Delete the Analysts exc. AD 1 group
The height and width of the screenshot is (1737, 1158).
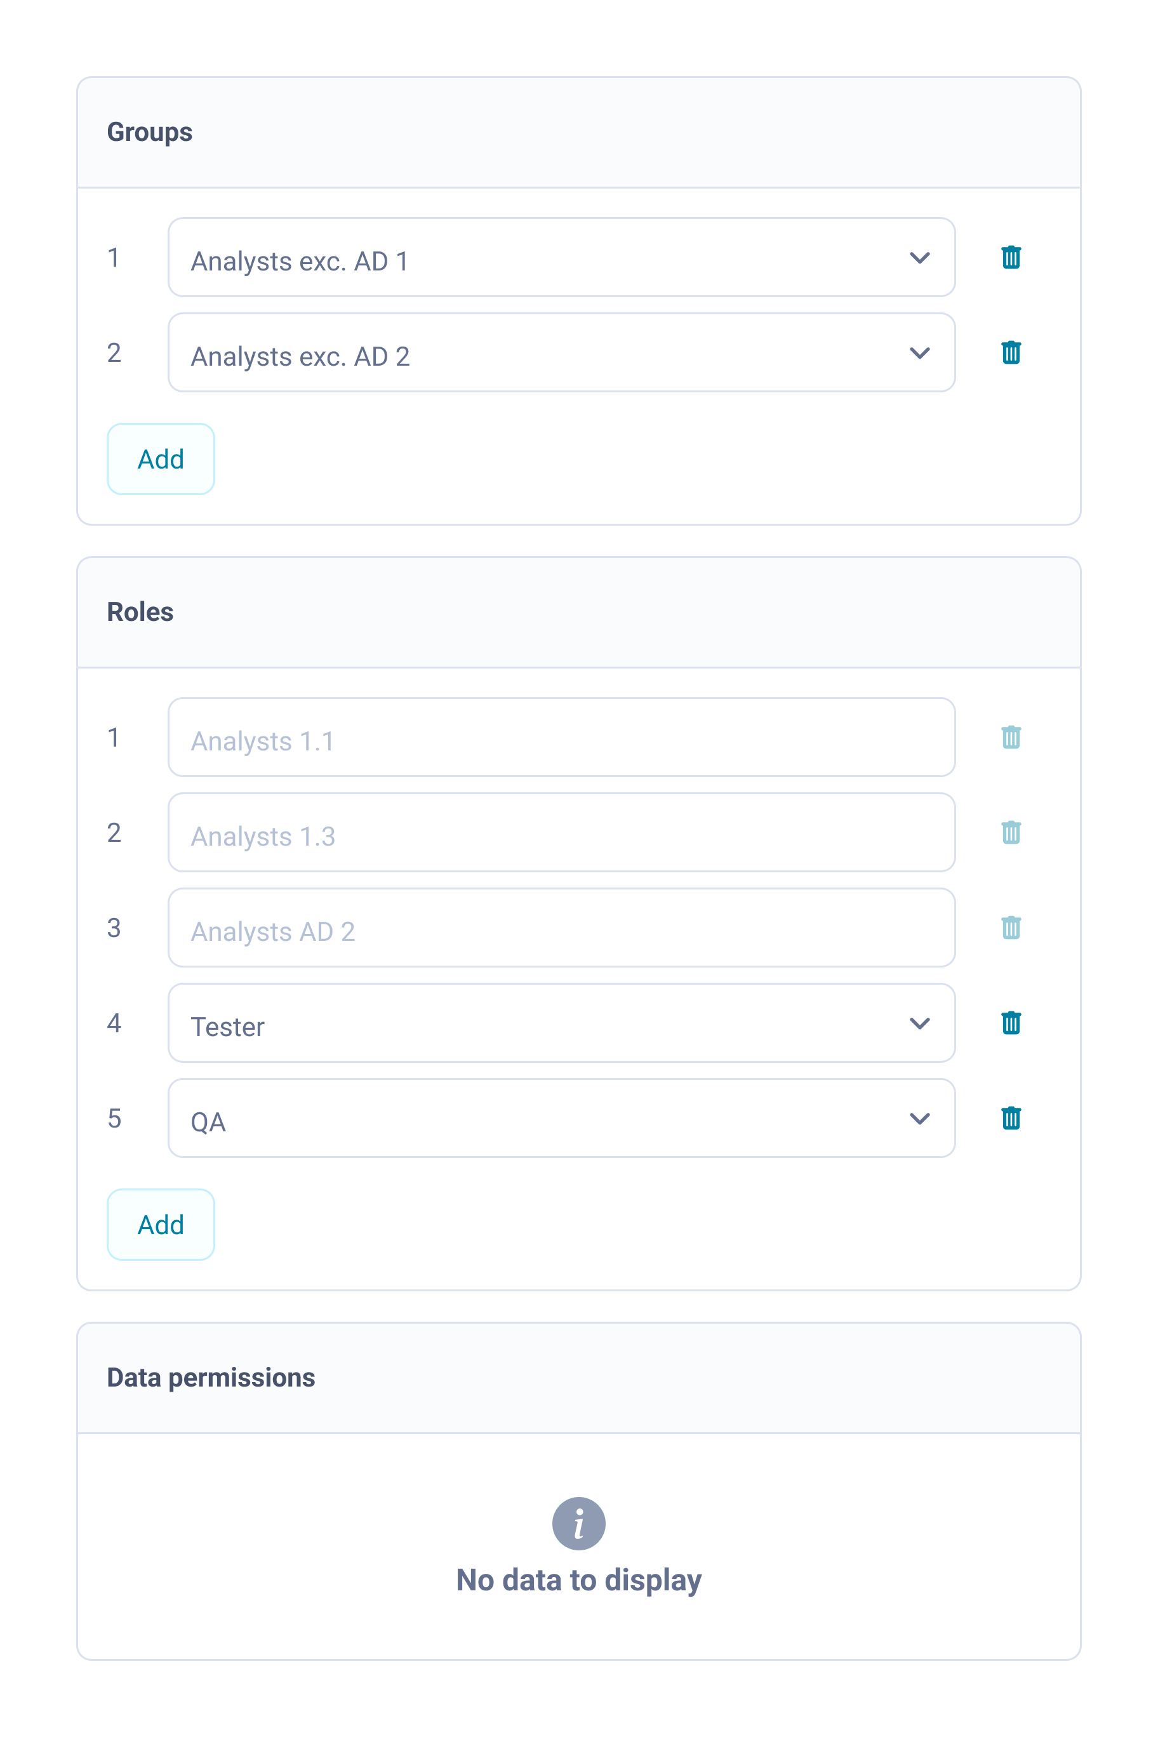pos(1010,258)
